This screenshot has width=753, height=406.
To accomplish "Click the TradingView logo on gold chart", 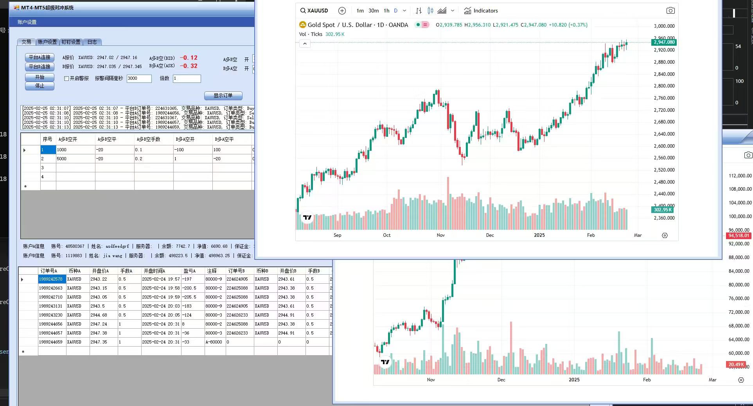I will (x=307, y=218).
